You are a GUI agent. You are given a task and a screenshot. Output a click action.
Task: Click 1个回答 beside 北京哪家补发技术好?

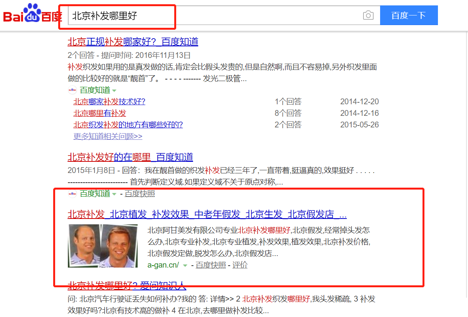coord(288,102)
